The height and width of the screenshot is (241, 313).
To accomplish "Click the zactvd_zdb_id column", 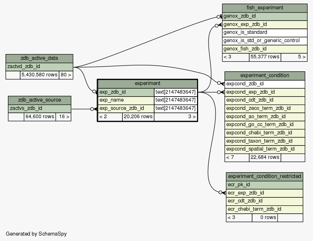I will 39,67.
